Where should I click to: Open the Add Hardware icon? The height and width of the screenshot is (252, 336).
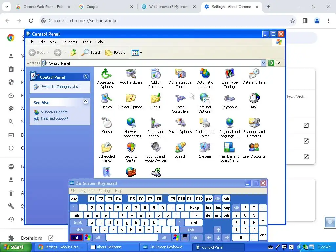coord(131,76)
